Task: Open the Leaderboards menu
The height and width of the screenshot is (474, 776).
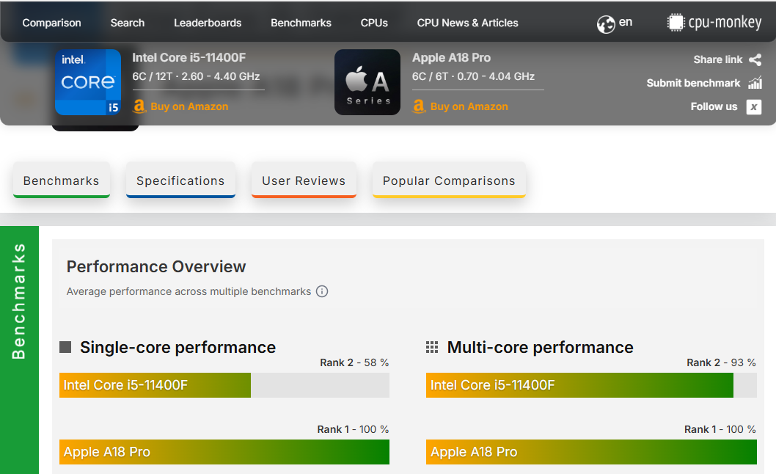Action: tap(208, 23)
